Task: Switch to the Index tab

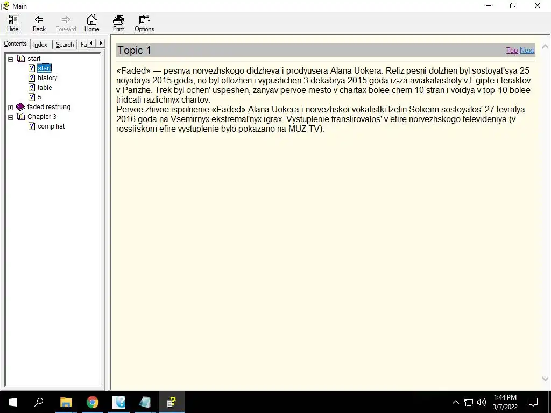Action: tap(40, 45)
